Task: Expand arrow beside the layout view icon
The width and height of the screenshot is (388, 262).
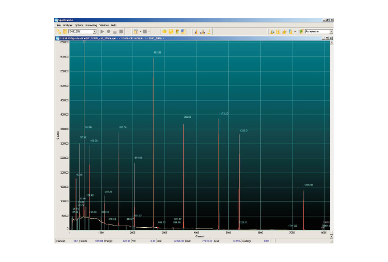Action: [140, 31]
